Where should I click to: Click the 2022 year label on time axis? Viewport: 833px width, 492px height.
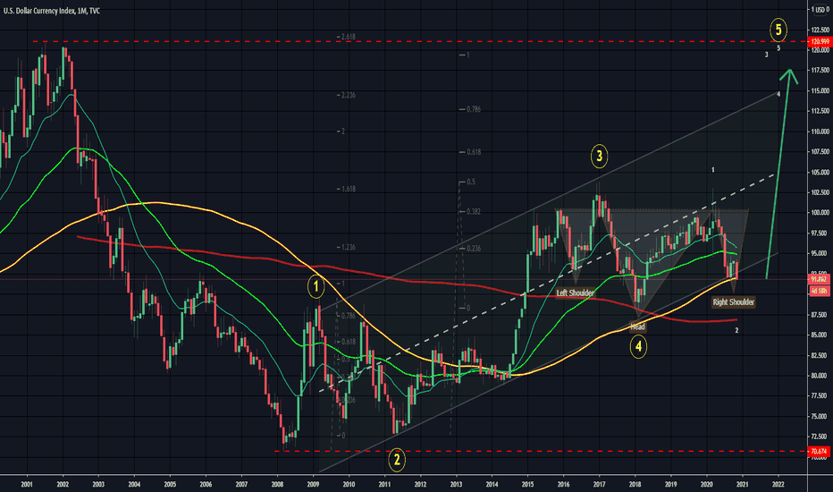(778, 485)
